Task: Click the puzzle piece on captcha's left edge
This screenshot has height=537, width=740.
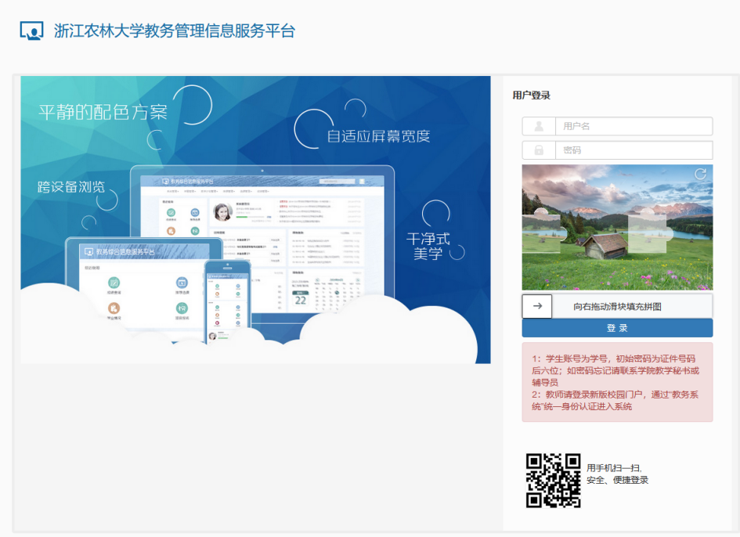Action: 543,232
